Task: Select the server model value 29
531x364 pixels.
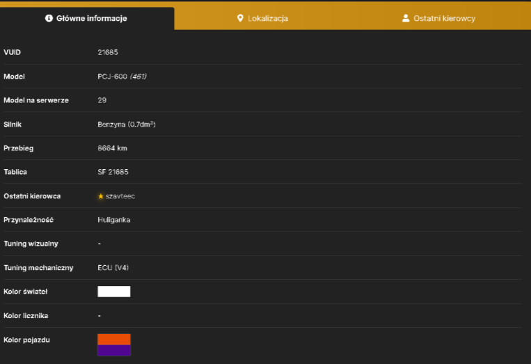Action: coord(102,100)
